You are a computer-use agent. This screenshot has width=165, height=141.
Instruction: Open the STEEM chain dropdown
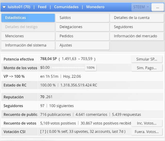pos(141,7)
